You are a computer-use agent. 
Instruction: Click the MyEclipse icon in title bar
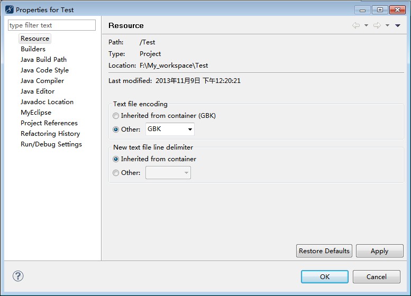coord(9,10)
